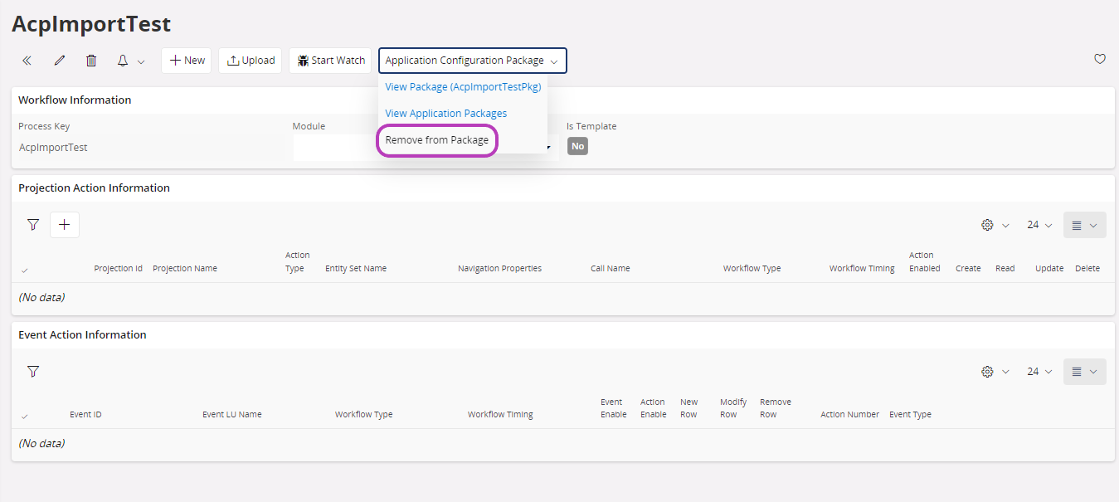Toggle select-all checkmark in Projection Action table
The width and height of the screenshot is (1119, 502).
25,270
